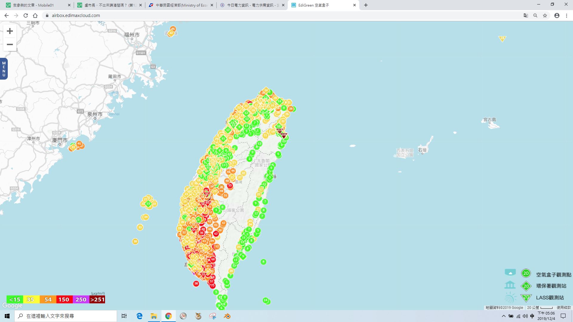Open Task View from the taskbar
This screenshot has width=573, height=322.
pyautogui.click(x=124, y=316)
